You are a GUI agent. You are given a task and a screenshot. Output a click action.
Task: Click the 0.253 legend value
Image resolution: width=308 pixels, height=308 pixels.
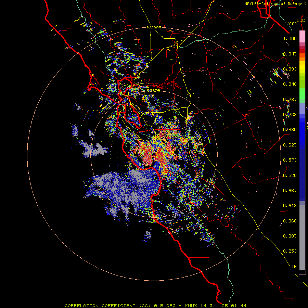pyautogui.click(x=290, y=251)
